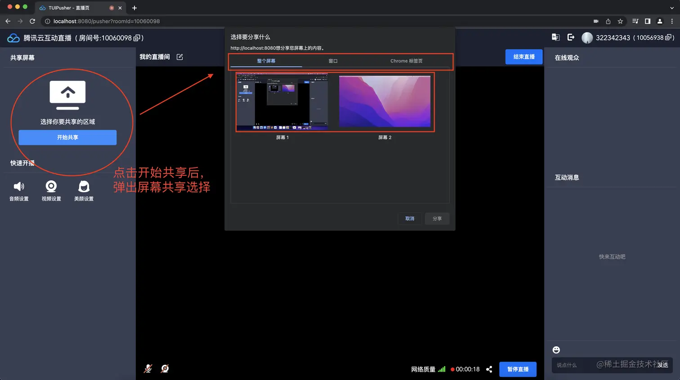The image size is (680, 380).
Task: Open beauty settings (美颜设置) icon
Action: [x=84, y=186]
